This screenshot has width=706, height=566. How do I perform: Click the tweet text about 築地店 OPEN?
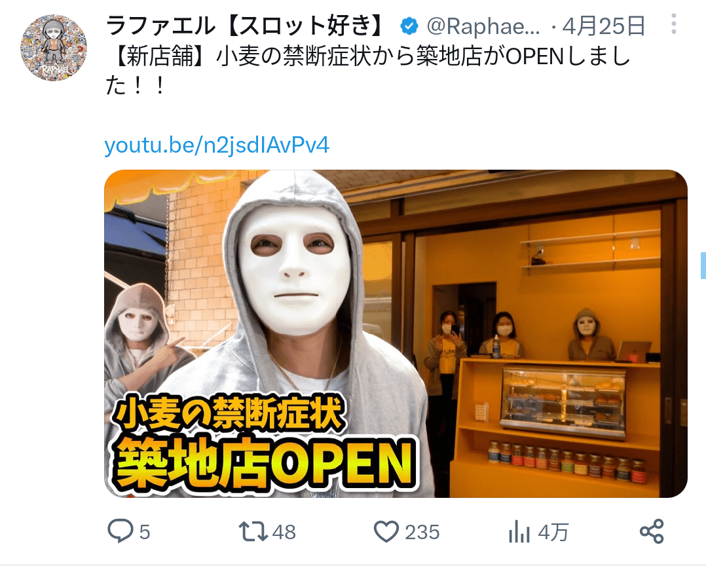[368, 71]
